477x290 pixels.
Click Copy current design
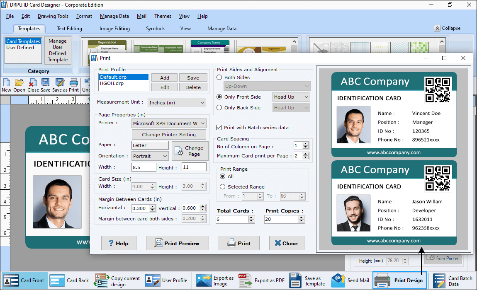(x=117, y=281)
